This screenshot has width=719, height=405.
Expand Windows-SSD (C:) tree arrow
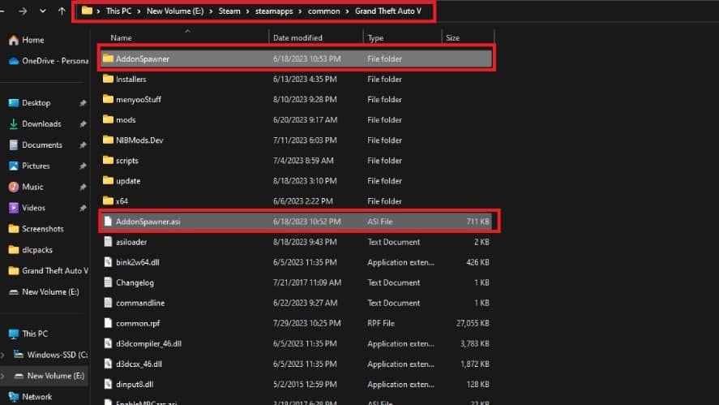point(4,355)
